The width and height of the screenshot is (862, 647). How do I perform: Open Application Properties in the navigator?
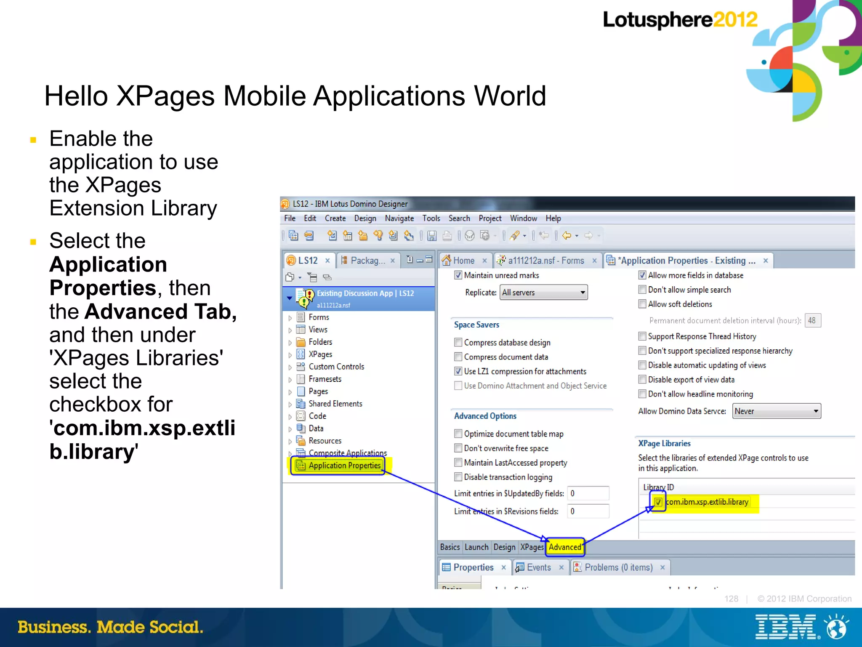tap(344, 465)
